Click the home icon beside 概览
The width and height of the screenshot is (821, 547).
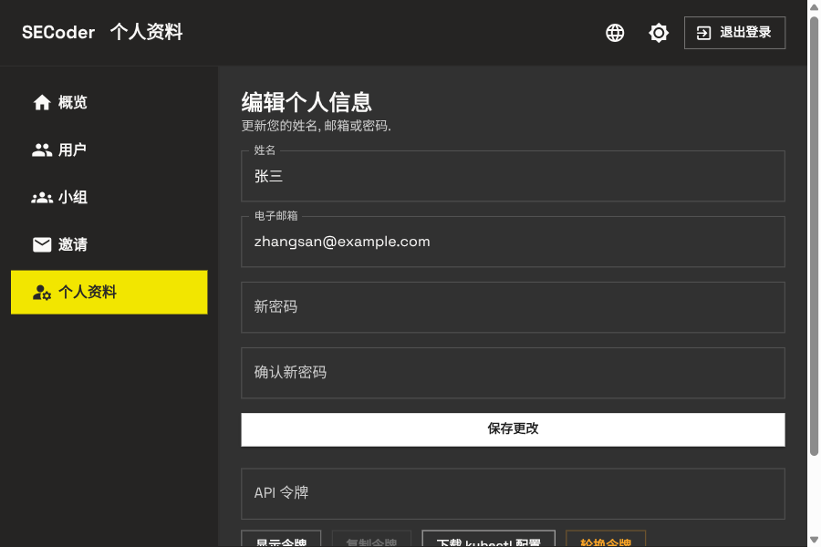(42, 103)
